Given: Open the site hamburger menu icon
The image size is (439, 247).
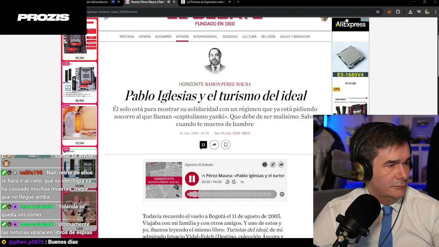Looking at the screenshot, I should (106, 18).
